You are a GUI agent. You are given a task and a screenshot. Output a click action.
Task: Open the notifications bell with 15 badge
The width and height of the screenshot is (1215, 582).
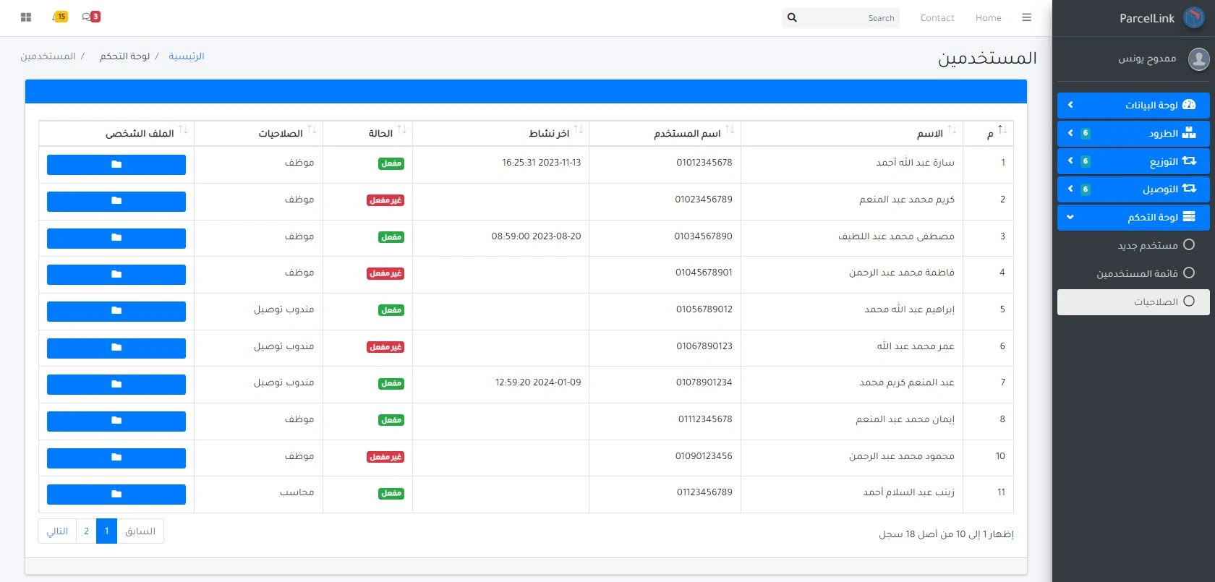[x=60, y=17]
